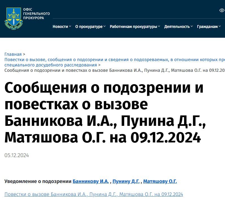
Task: Open the suspicion notice for 'Пунину Д.Г.'
Action: (126, 182)
